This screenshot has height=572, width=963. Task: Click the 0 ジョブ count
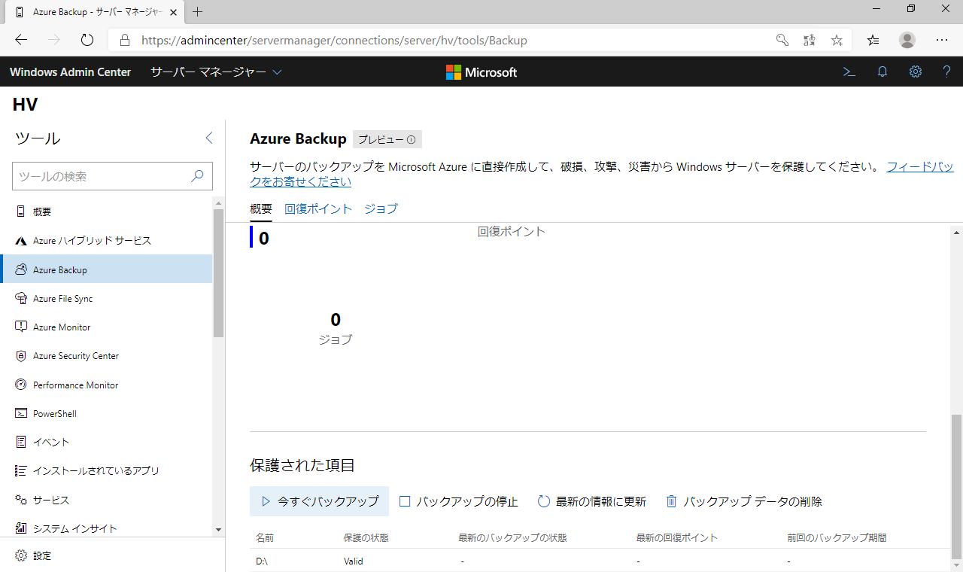[x=336, y=329]
